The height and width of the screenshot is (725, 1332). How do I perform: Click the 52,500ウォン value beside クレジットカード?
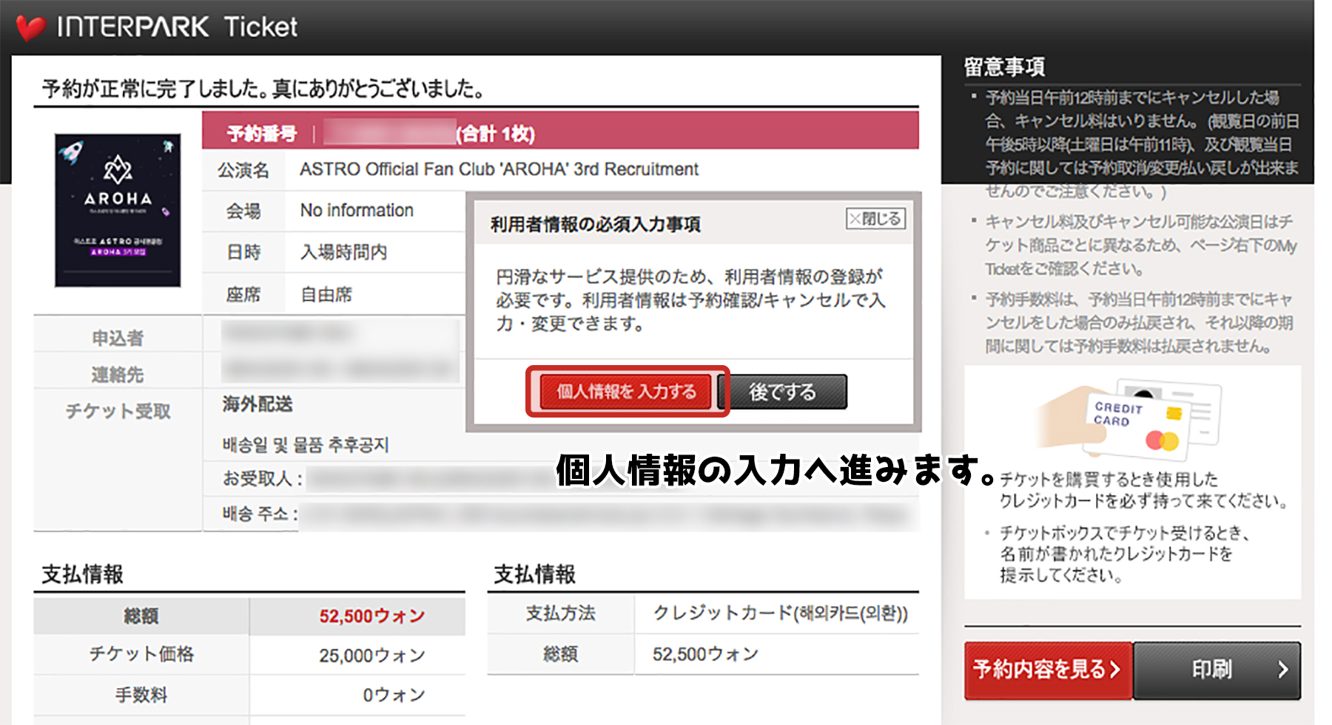coord(705,654)
